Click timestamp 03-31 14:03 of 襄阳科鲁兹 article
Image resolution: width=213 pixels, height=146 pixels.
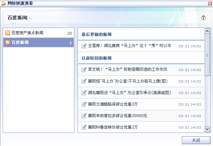pos(190,127)
